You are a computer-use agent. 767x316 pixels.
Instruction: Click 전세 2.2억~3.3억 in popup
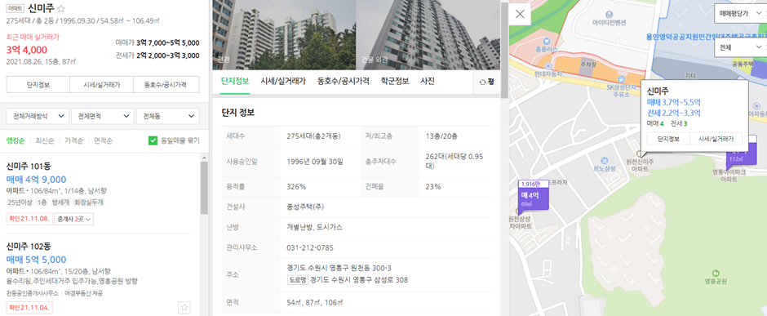tap(674, 113)
